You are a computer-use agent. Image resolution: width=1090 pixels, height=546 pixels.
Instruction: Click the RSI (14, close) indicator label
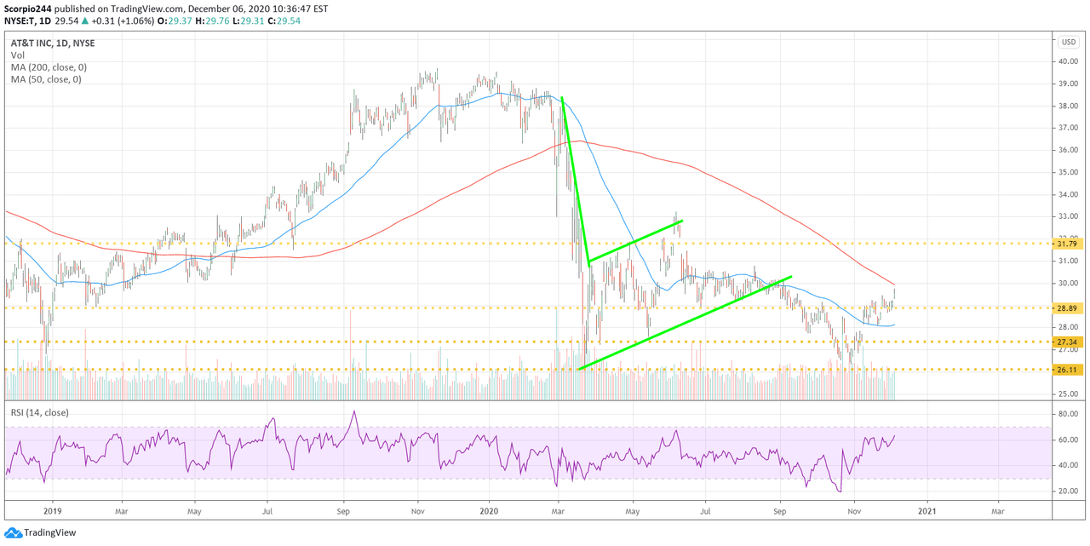pyautogui.click(x=40, y=412)
